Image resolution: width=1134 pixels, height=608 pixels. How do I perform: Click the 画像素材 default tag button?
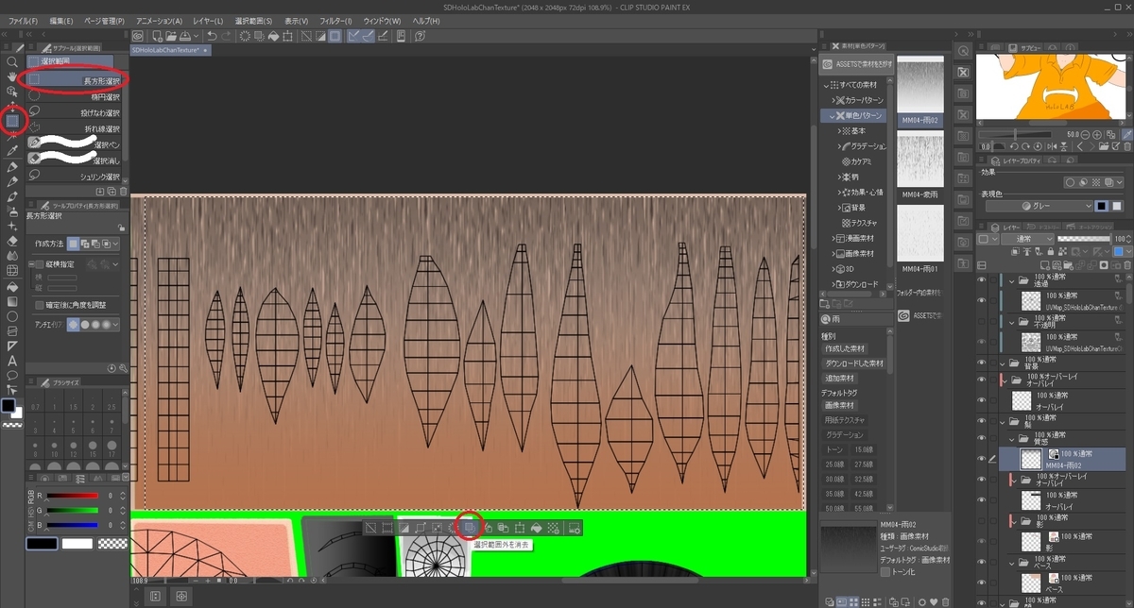(x=840, y=405)
